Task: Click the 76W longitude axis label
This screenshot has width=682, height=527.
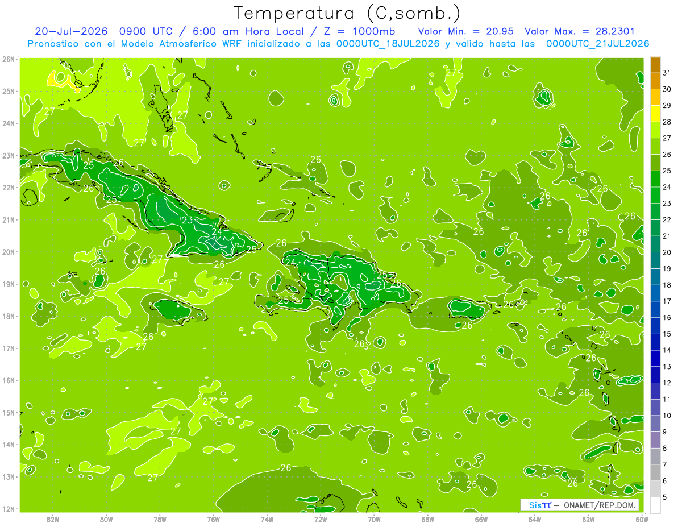Action: [213, 518]
